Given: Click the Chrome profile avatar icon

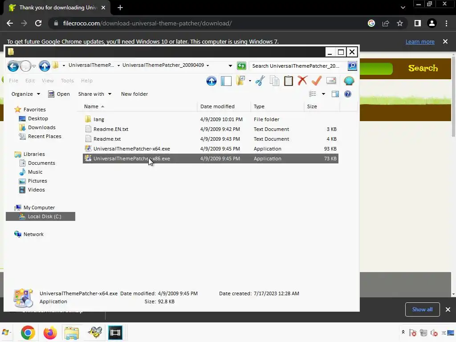Looking at the screenshot, I should [432, 23].
